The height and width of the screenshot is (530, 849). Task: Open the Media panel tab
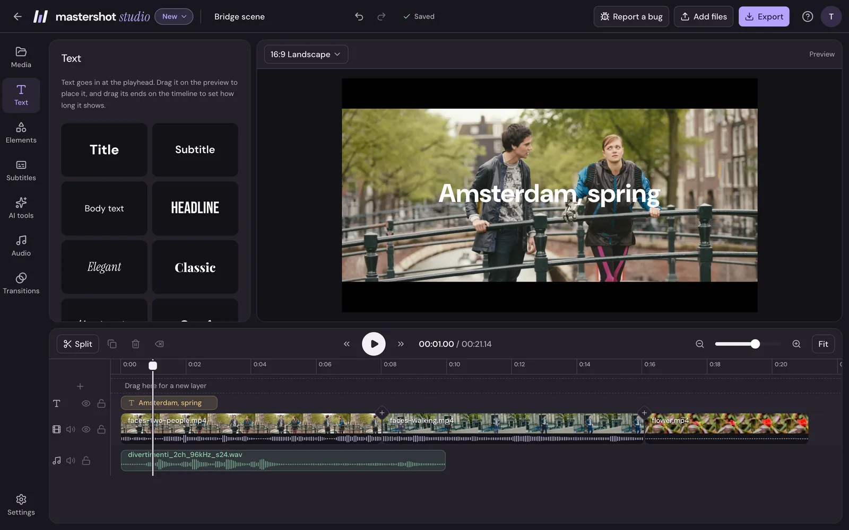coord(21,57)
